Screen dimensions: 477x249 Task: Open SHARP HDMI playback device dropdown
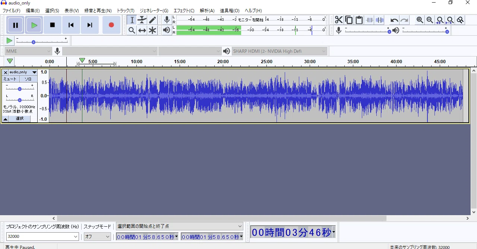[279, 51]
